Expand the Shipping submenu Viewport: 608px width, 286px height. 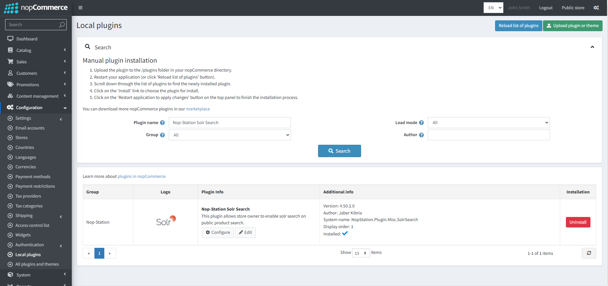click(61, 217)
